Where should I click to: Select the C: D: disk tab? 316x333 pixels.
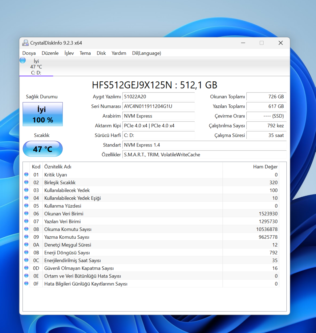click(x=36, y=67)
